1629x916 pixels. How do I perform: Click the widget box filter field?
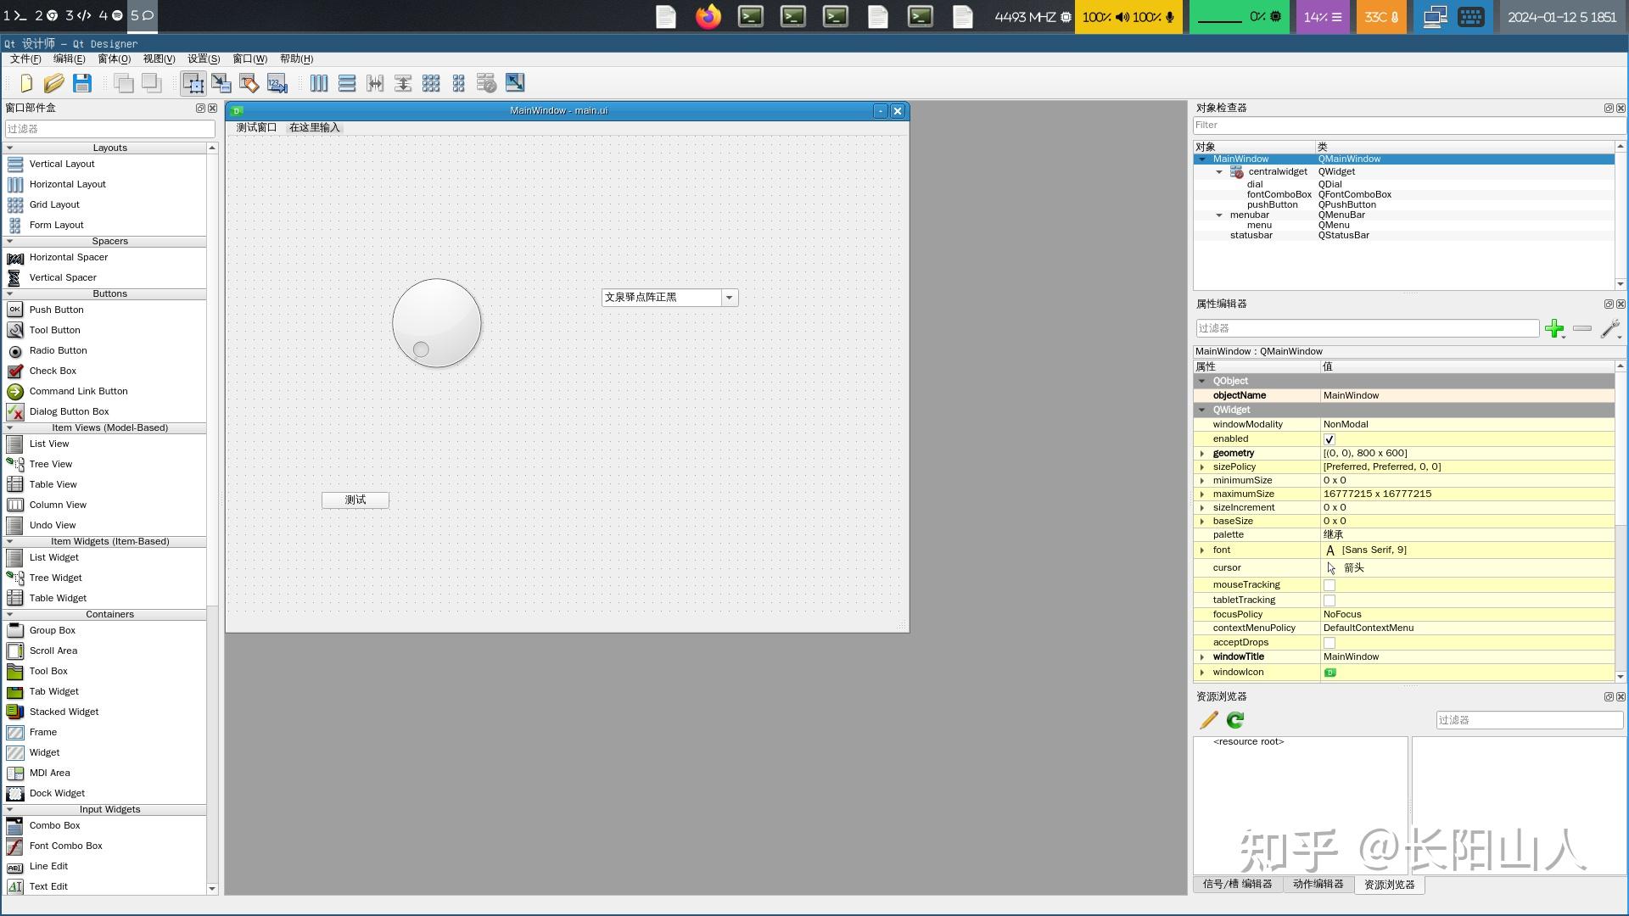[x=110, y=129]
